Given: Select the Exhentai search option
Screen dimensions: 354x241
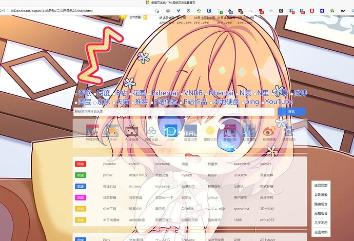Looking at the screenshot, I should pyautogui.click(x=165, y=93).
